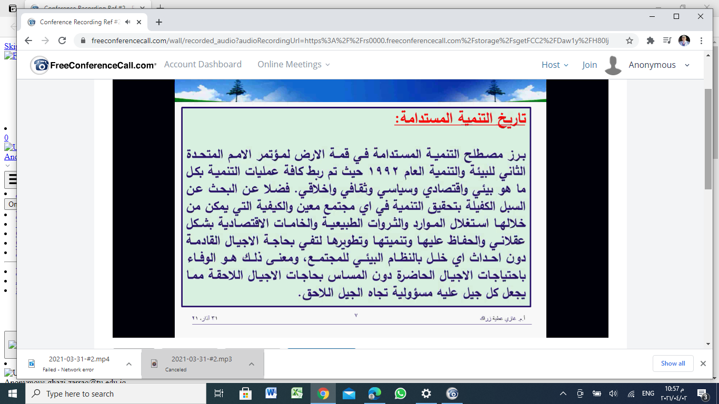The image size is (719, 404).
Task: Open Chrome three-dot menu
Action: (x=701, y=41)
